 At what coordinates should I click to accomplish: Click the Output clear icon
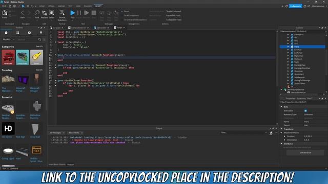[x=271, y=133]
